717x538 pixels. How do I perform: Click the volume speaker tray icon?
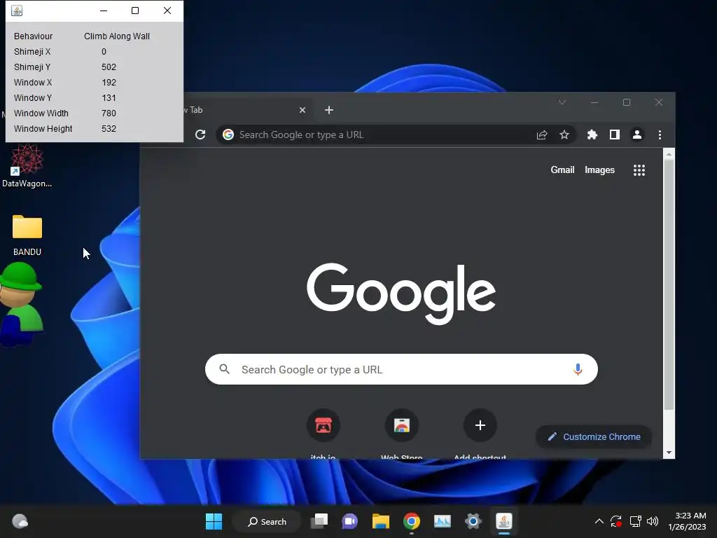(x=653, y=521)
